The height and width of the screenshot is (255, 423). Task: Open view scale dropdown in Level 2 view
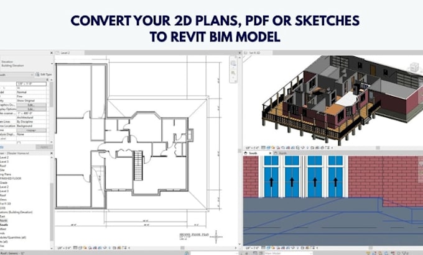65,248
